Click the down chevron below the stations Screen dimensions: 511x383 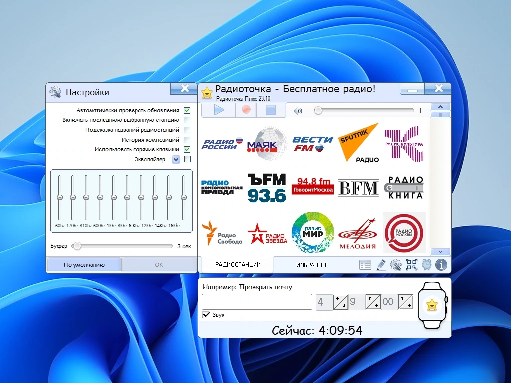pyautogui.click(x=440, y=252)
